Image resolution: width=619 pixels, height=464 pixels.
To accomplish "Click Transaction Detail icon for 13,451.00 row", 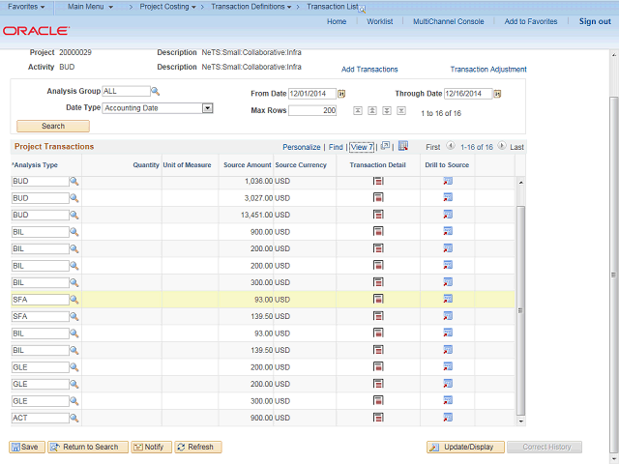I will pyautogui.click(x=378, y=215).
